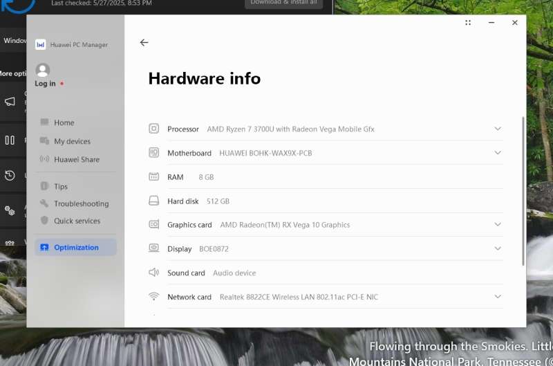Viewport: 553px width, 366px height.
Task: Click the gears icon in background window
Action: click(x=10, y=211)
